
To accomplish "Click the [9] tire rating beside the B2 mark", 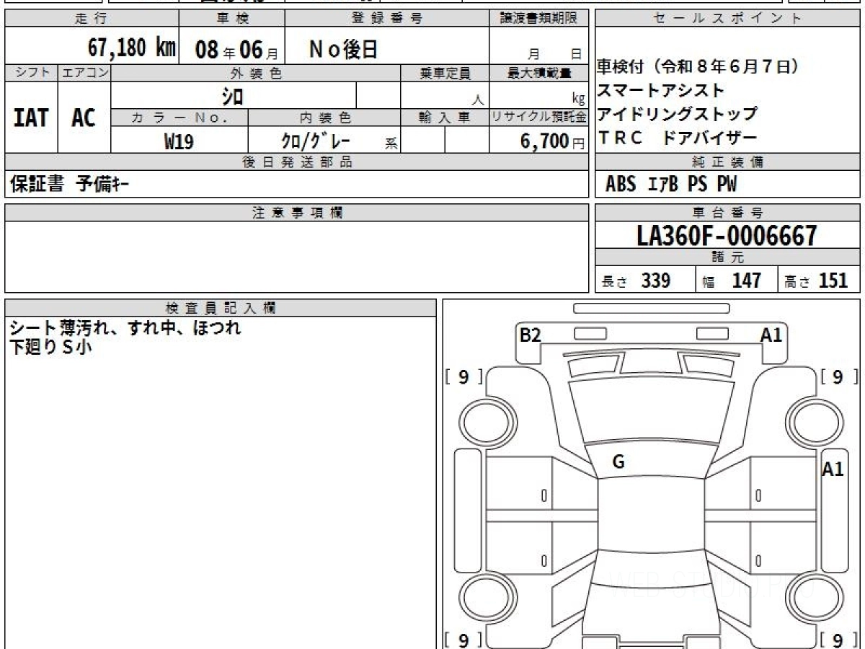I will click(463, 376).
